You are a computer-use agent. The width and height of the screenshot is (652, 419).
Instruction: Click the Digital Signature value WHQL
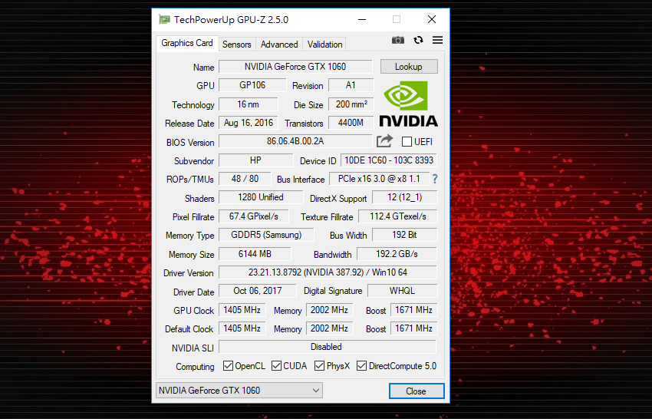coord(402,291)
